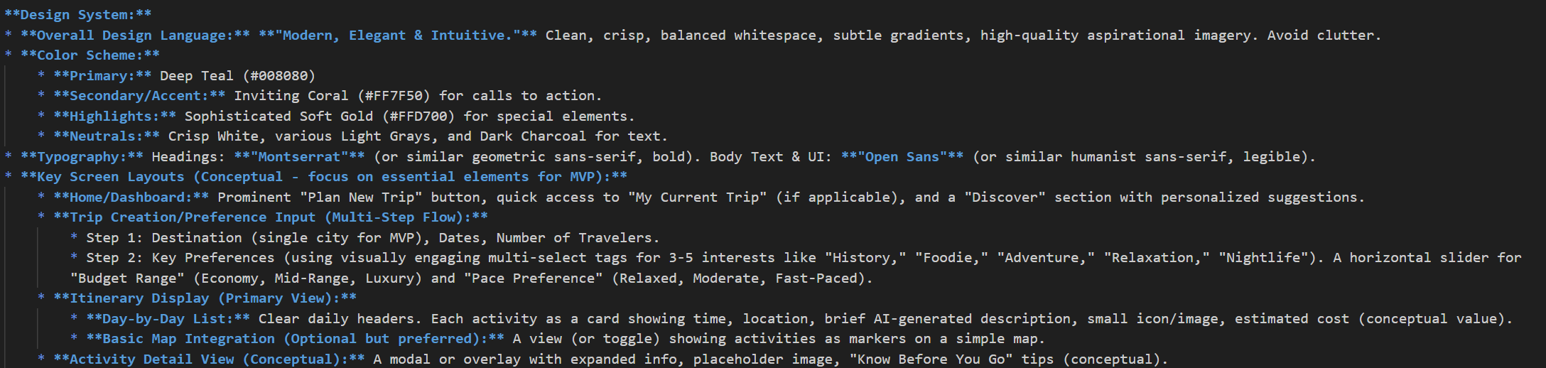Image resolution: width=1546 pixels, height=368 pixels.
Task: Click the "Budget Range" quoted text
Action: (127, 278)
